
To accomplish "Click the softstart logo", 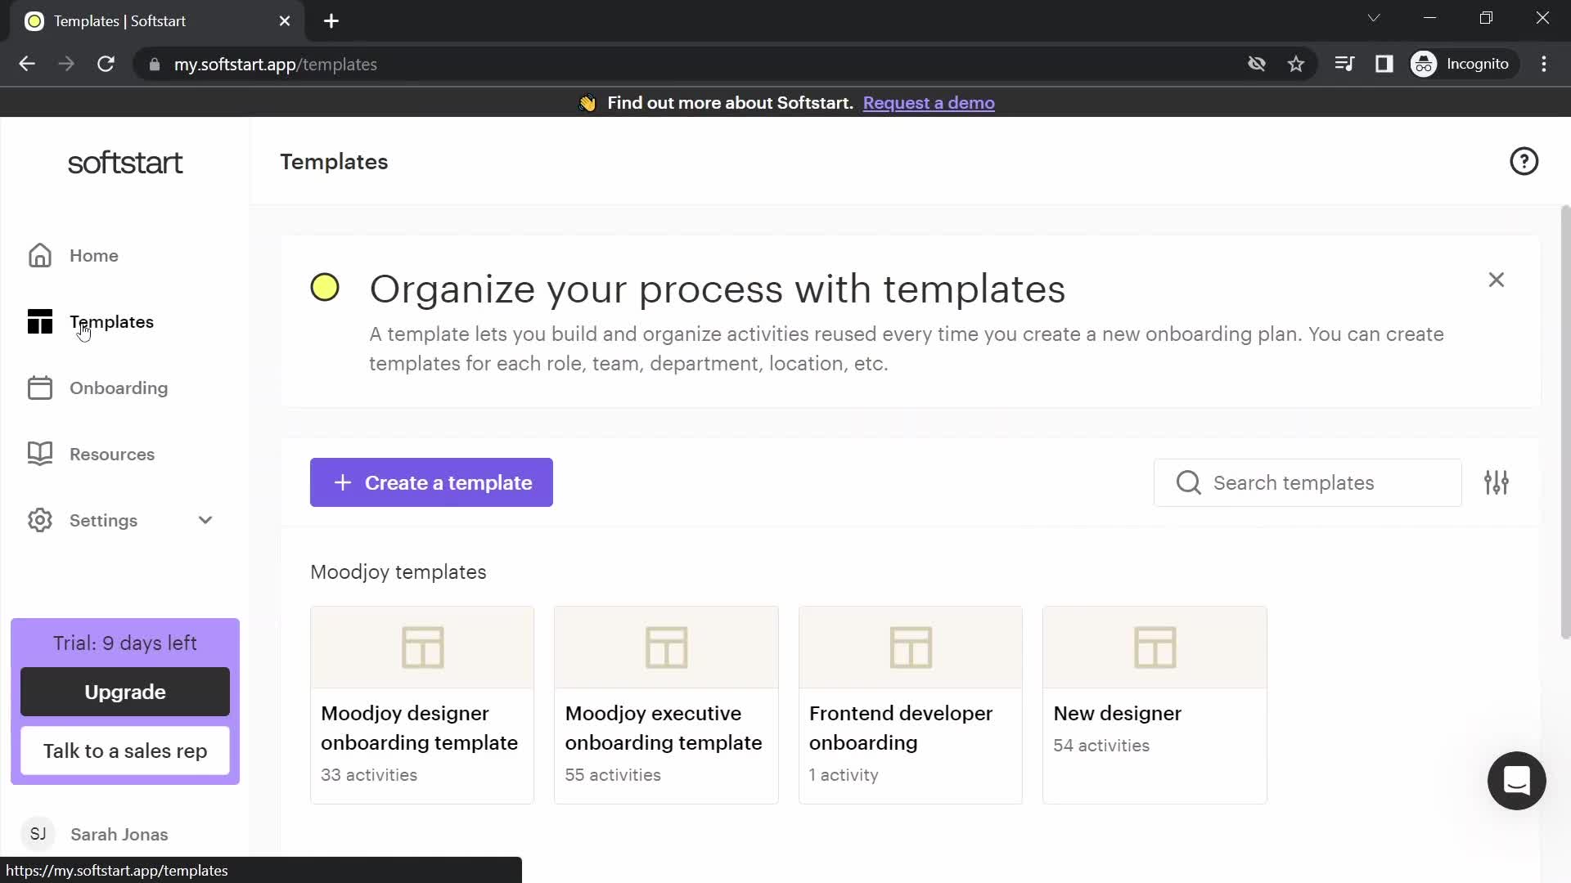I will [x=125, y=163].
